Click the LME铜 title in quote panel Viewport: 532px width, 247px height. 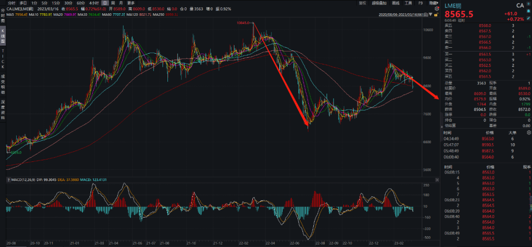pos(453,5)
